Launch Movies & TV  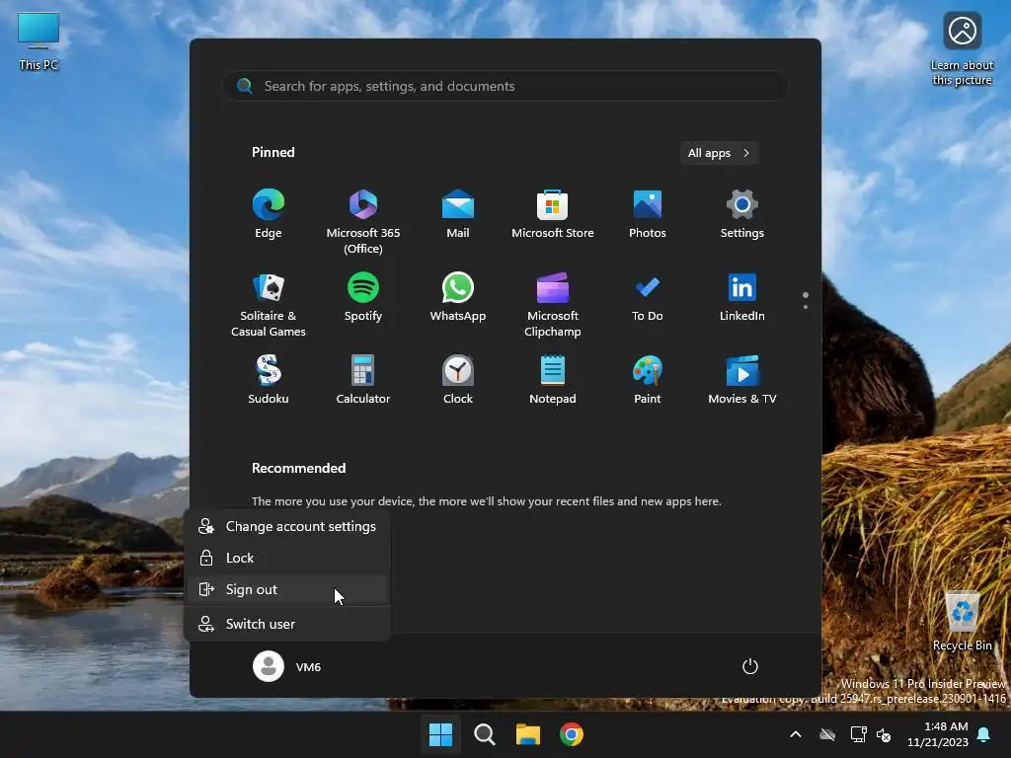742,380
